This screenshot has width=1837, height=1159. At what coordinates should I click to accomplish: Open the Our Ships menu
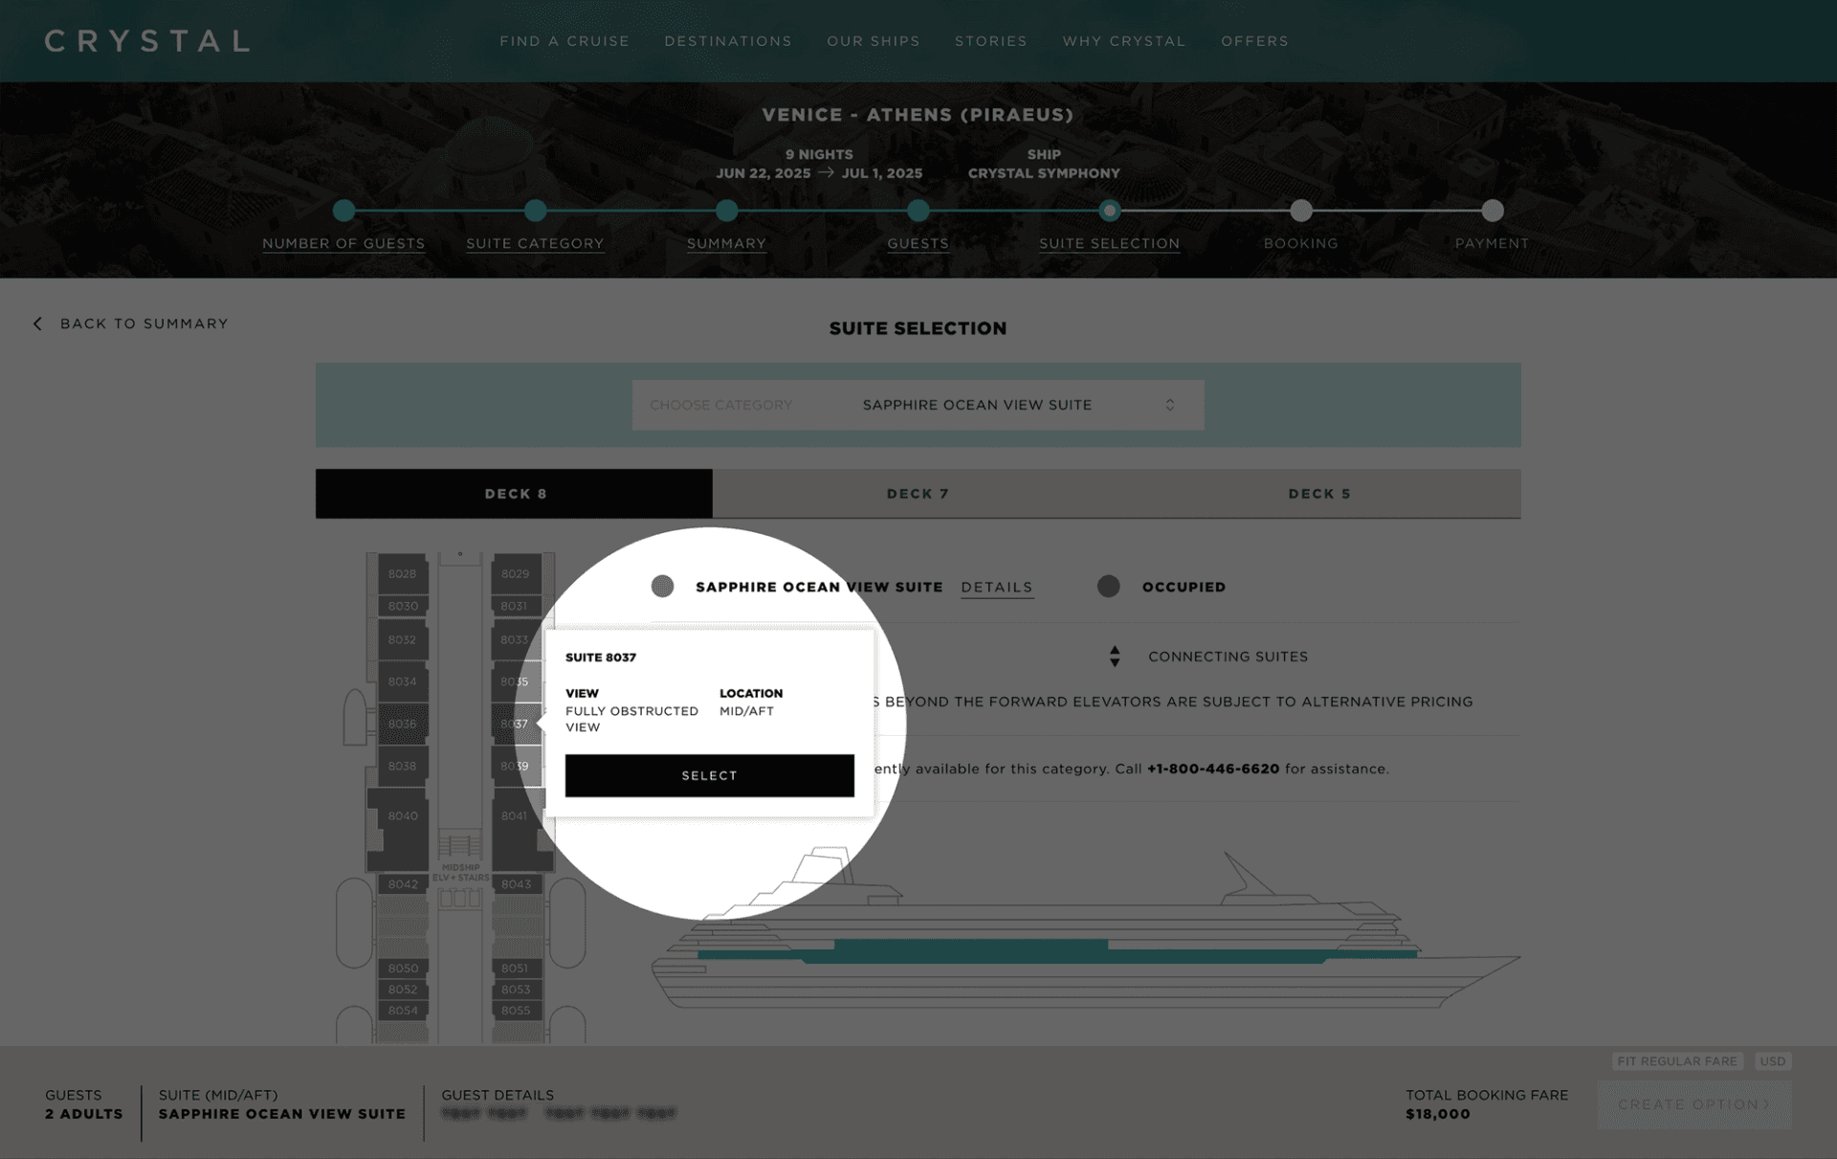click(874, 41)
